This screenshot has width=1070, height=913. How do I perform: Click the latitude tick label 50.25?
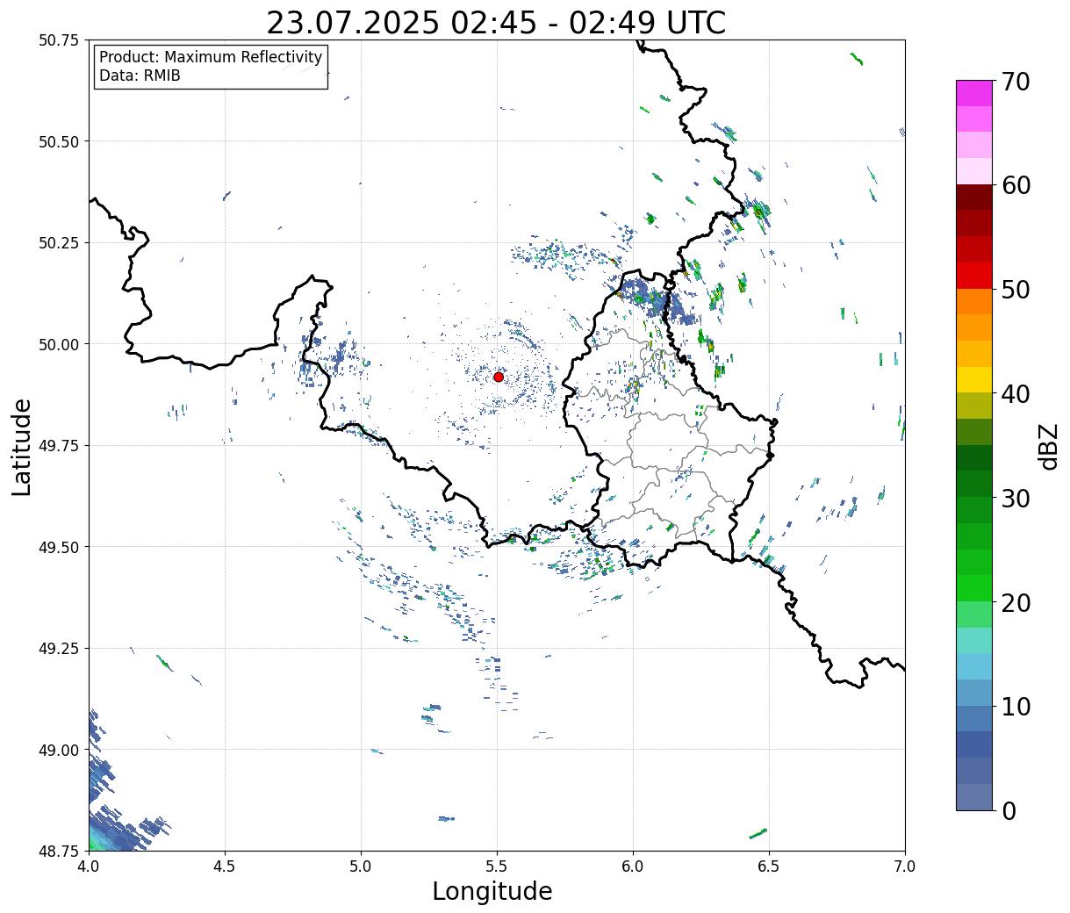point(59,243)
